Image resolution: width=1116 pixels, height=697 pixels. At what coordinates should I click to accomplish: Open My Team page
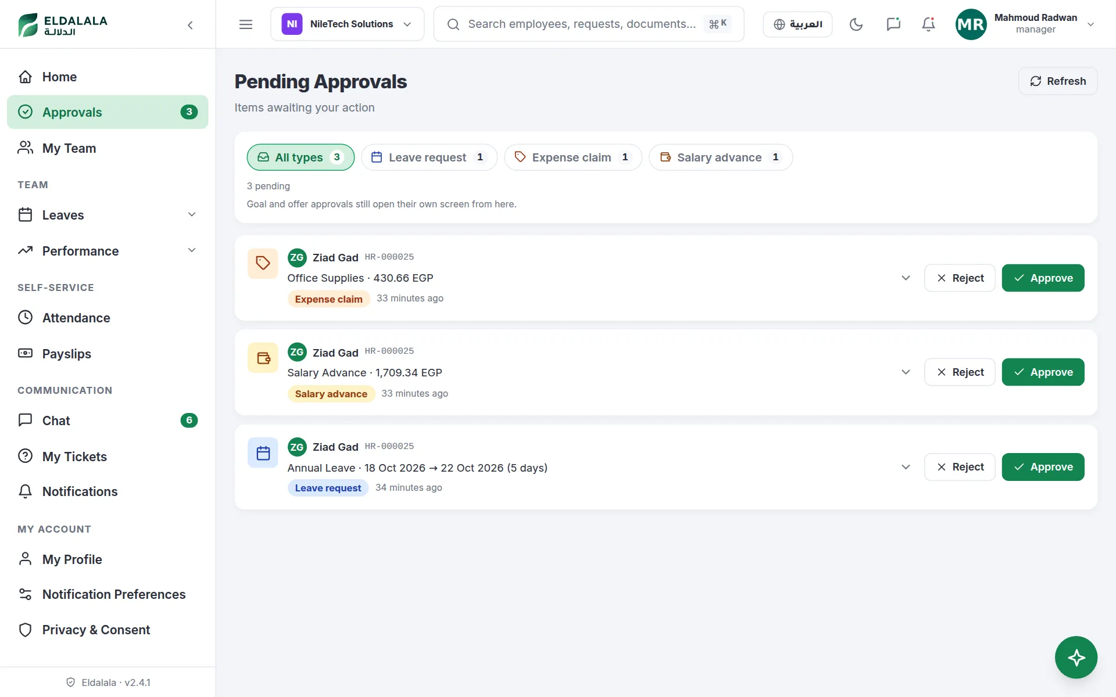click(108, 148)
